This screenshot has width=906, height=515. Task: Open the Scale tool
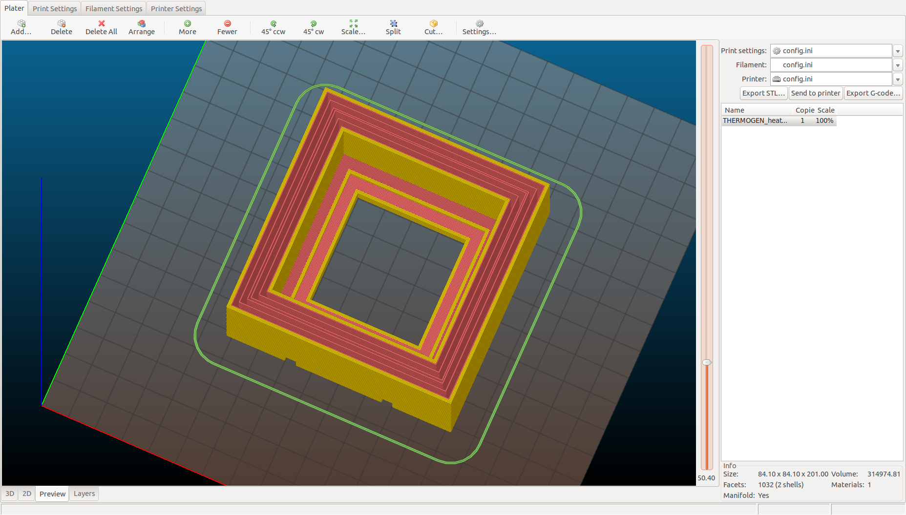click(x=353, y=24)
